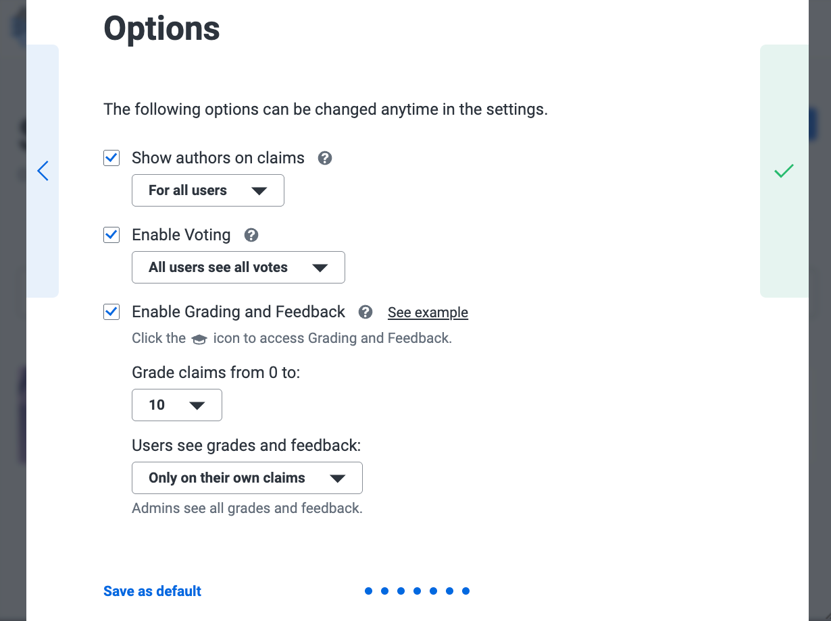The width and height of the screenshot is (831, 621).
Task: Open help icon beside Enable Grading and Feedback
Action: (366, 313)
